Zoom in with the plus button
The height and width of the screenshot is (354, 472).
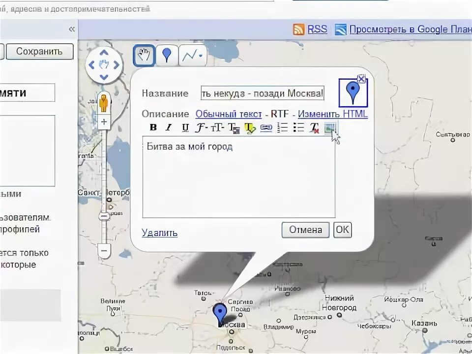104,122
